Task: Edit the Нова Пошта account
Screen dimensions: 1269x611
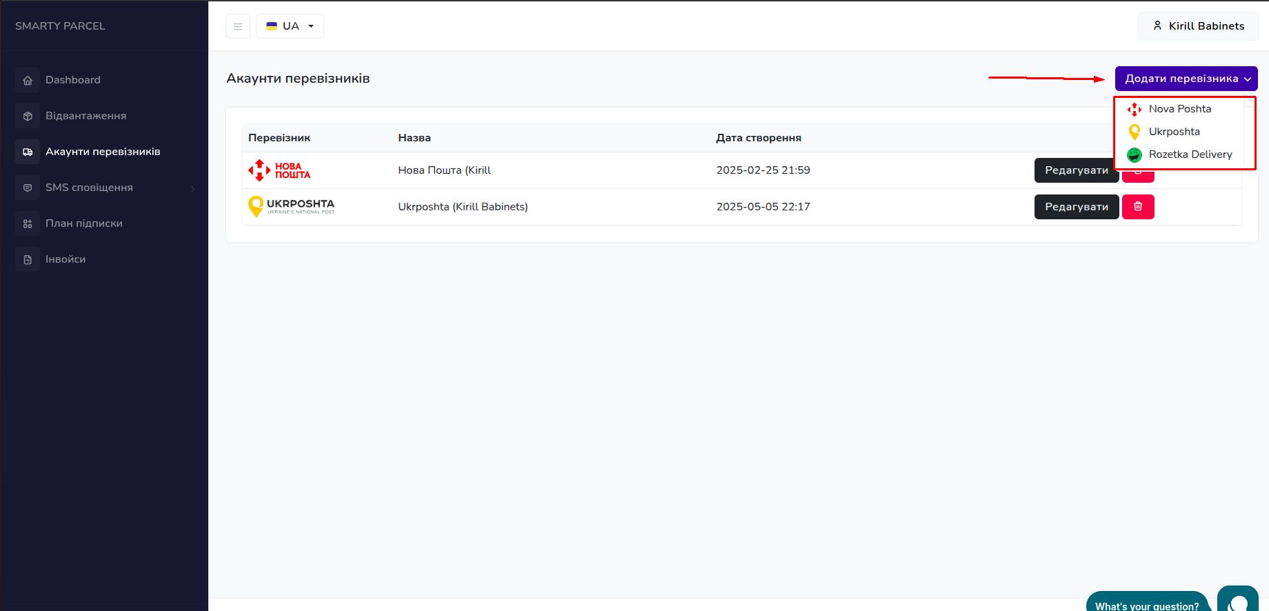Action: (1076, 170)
